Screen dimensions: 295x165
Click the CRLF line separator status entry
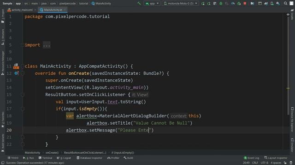pyautogui.click(x=255, y=163)
